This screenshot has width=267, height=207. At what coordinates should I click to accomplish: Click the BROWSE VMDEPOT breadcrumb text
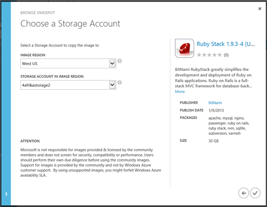pos(38,13)
